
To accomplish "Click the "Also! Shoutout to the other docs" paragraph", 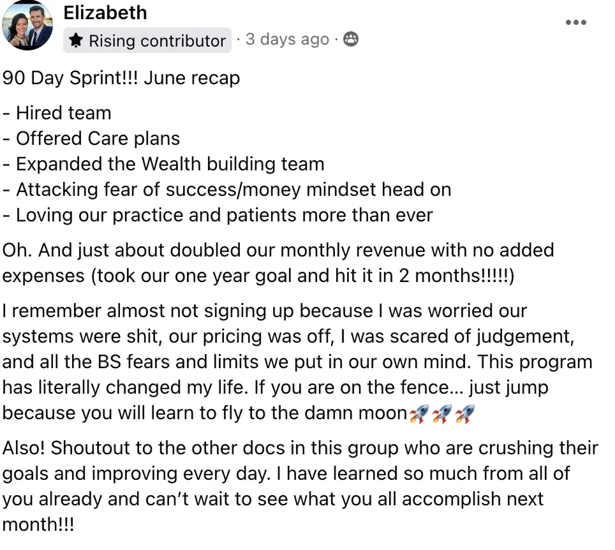I will [x=300, y=473].
